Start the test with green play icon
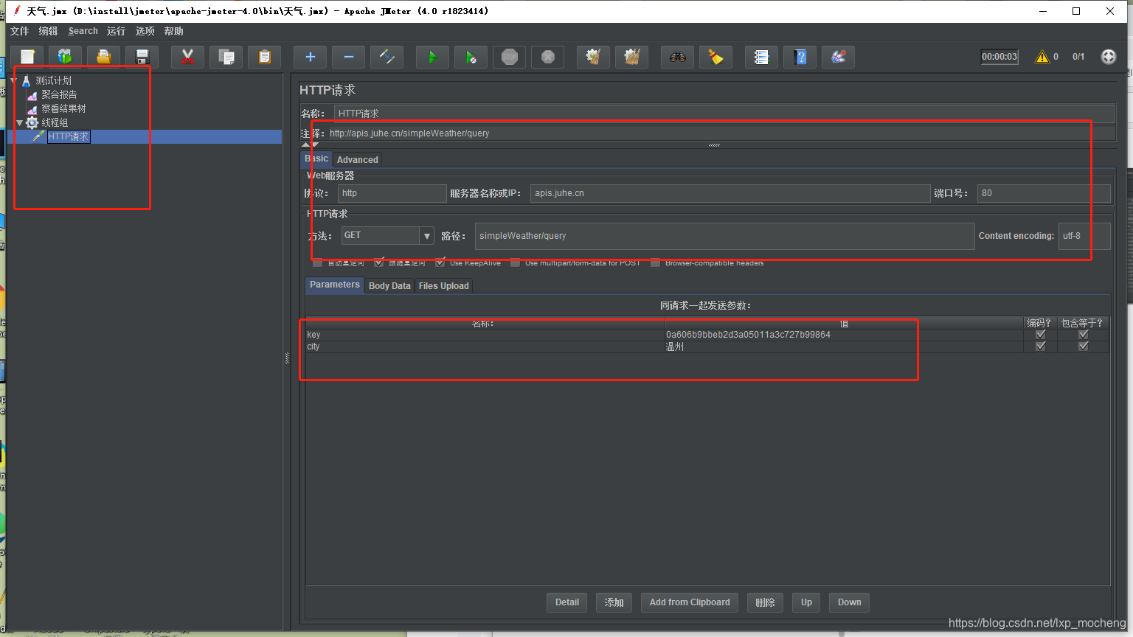Screen dimensions: 1133x637 tap(432, 57)
